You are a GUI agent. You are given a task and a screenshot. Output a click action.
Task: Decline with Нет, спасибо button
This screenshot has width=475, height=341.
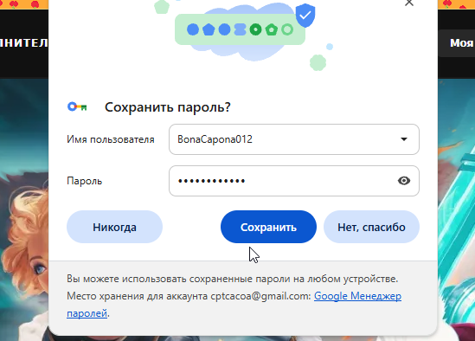click(x=371, y=227)
